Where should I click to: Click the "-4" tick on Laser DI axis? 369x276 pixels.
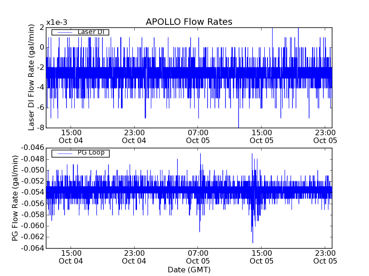(x=40, y=88)
